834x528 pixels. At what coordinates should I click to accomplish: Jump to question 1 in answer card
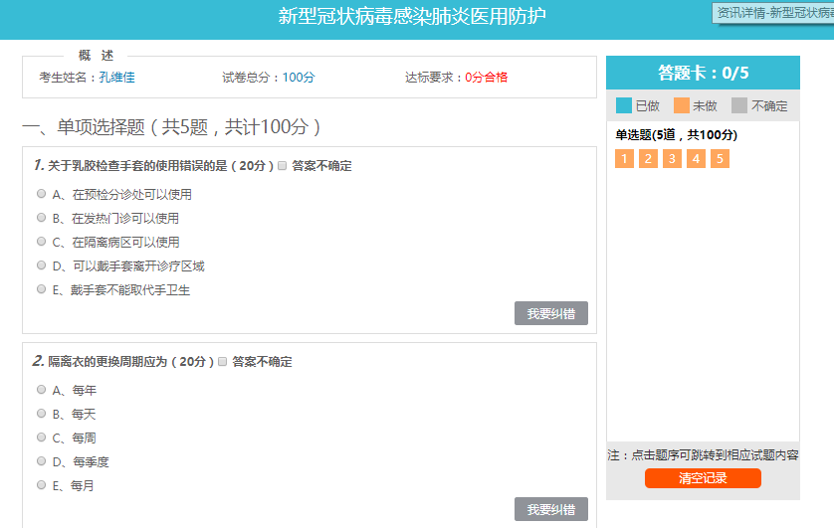click(x=624, y=159)
